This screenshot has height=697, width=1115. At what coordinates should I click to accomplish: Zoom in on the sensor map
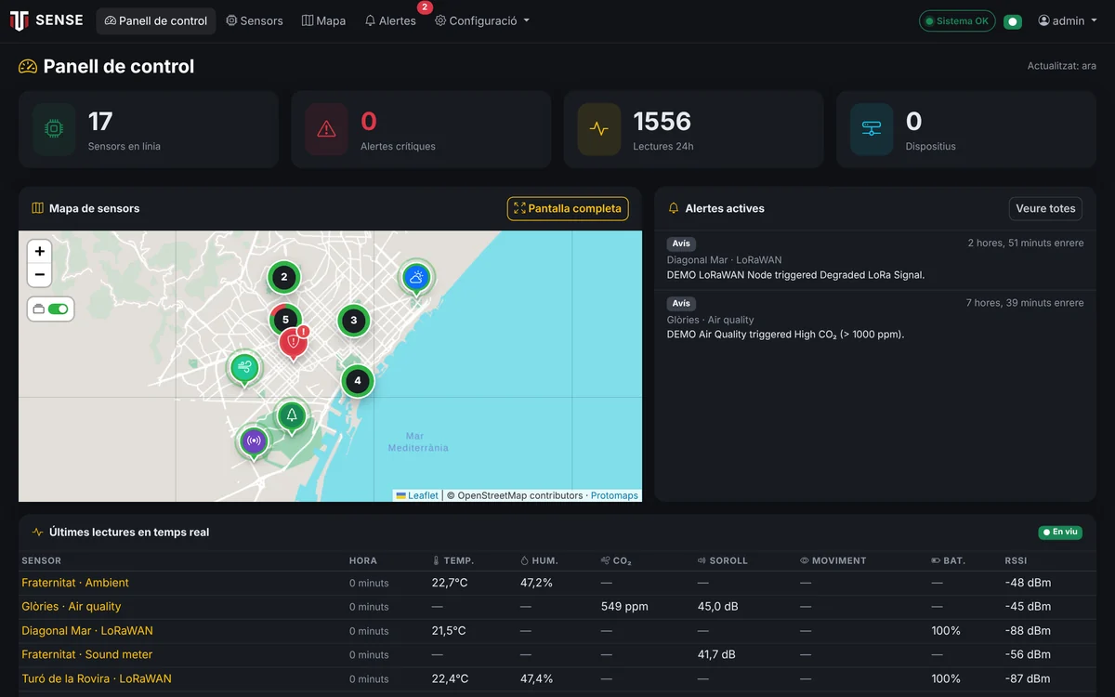[39, 251]
